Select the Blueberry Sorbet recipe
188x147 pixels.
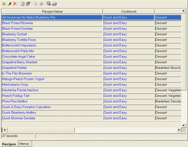[x=52, y=34]
